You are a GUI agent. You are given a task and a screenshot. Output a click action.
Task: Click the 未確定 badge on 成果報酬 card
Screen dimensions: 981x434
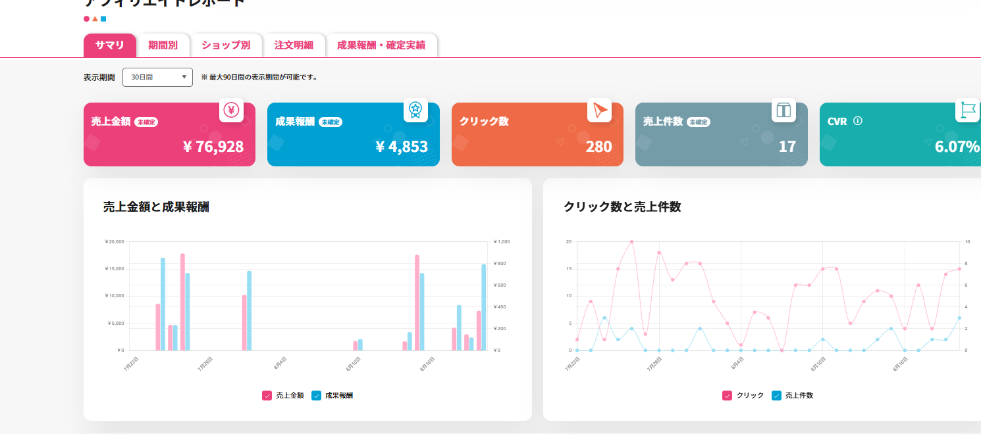[331, 122]
